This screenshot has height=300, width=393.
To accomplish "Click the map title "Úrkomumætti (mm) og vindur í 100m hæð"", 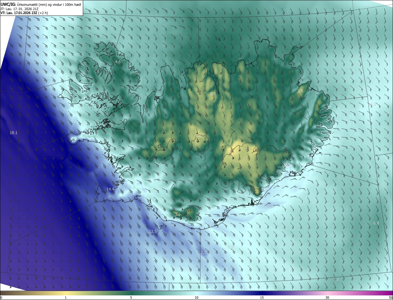I will point(49,4).
